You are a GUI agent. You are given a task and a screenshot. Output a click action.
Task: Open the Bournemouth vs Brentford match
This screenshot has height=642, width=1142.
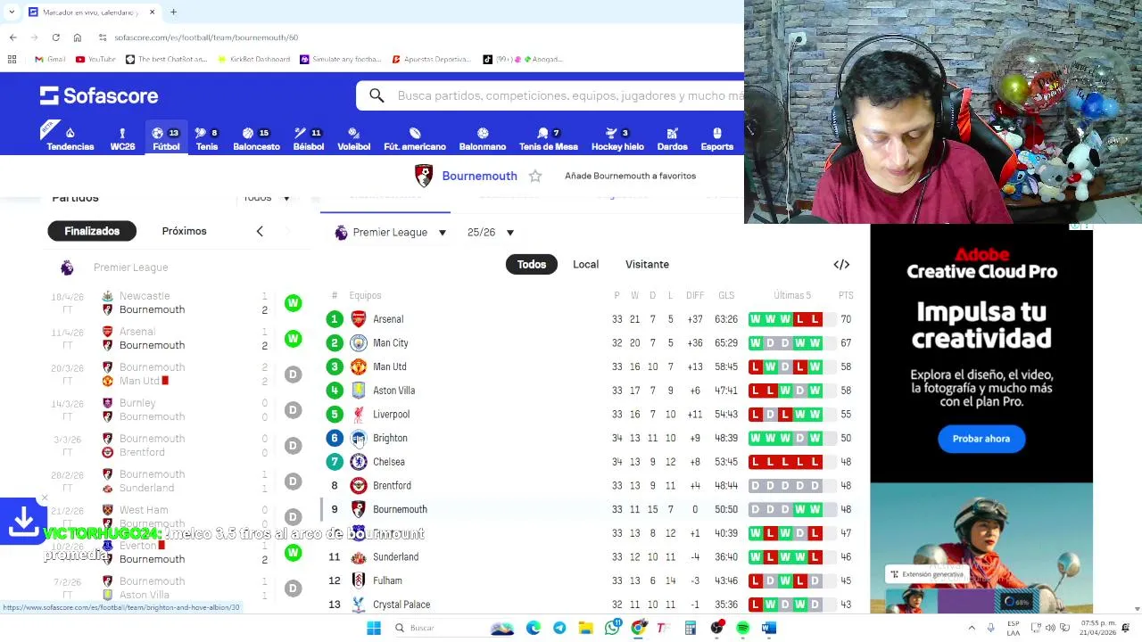click(x=177, y=445)
